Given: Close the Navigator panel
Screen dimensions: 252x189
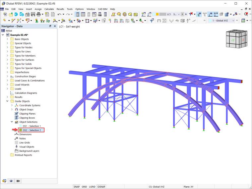Looking at the screenshot, I should tap(55, 26).
